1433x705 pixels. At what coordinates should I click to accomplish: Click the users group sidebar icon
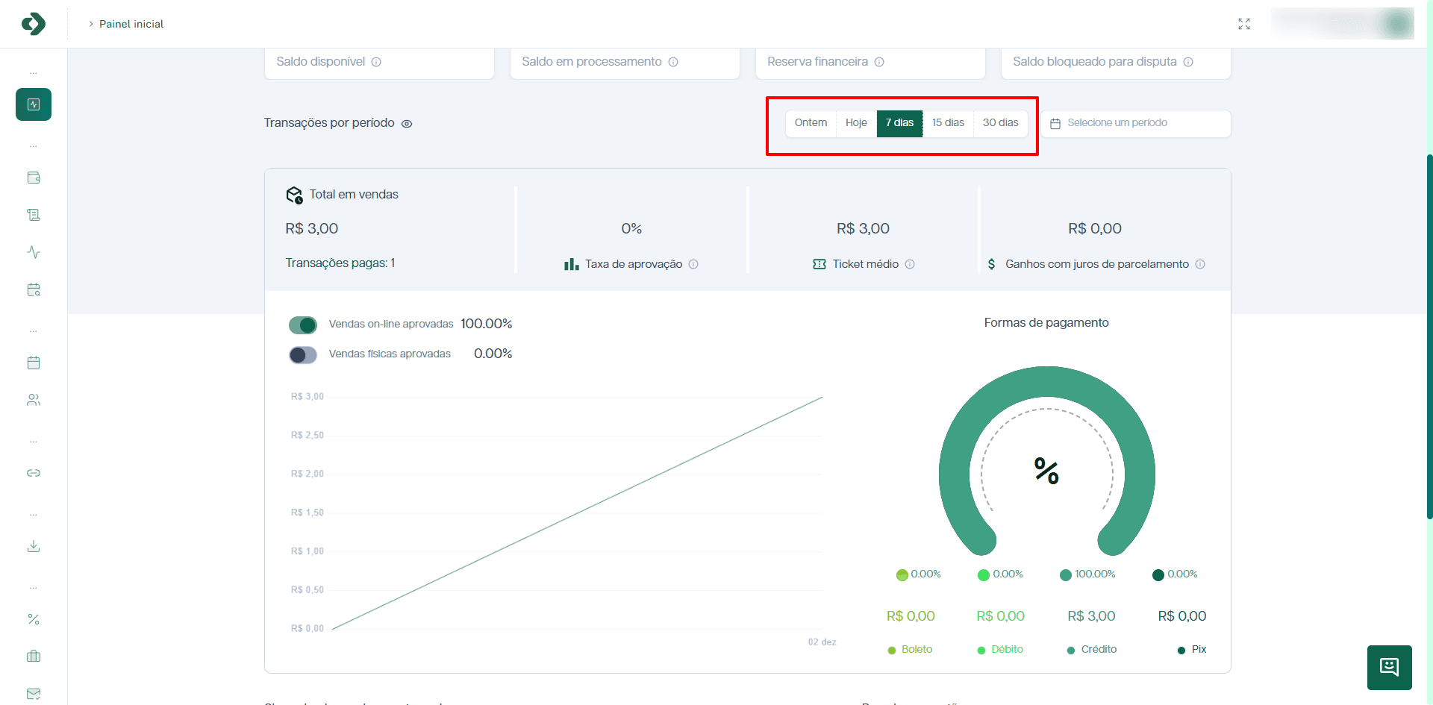(34, 400)
